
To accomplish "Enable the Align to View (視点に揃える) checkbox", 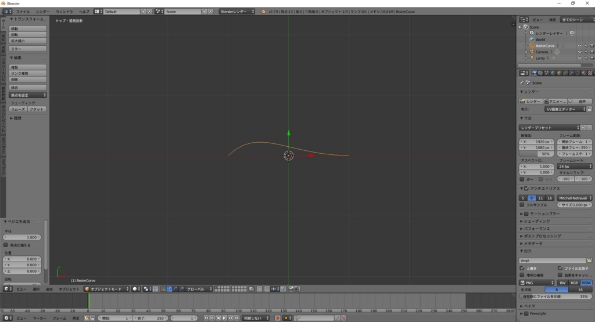I will coord(6,245).
